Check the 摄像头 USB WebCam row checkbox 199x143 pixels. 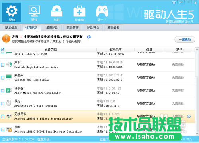(x=2, y=78)
